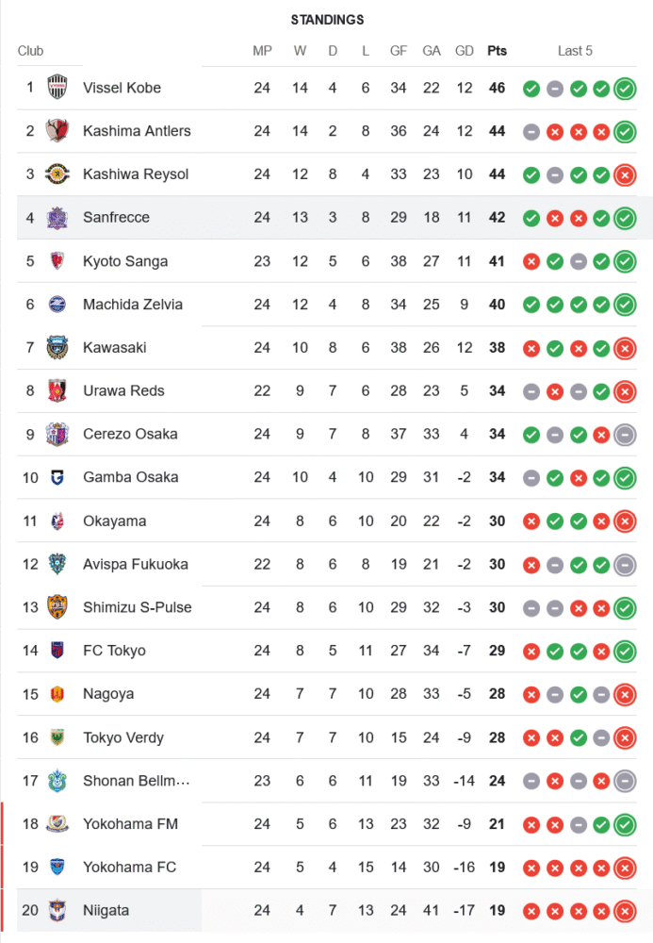Click Vissel Kobe's most recent win icon
The width and height of the screenshot is (653, 943).
624,89
